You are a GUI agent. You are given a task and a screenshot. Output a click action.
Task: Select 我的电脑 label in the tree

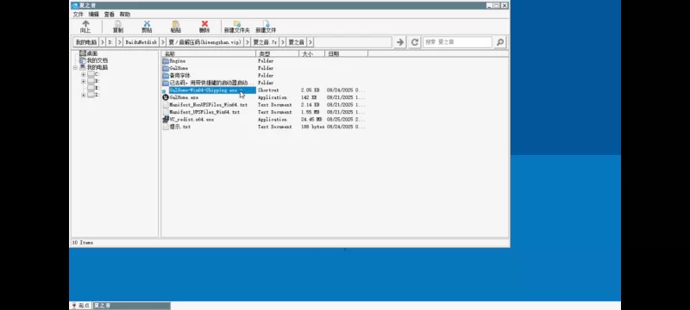coord(97,68)
